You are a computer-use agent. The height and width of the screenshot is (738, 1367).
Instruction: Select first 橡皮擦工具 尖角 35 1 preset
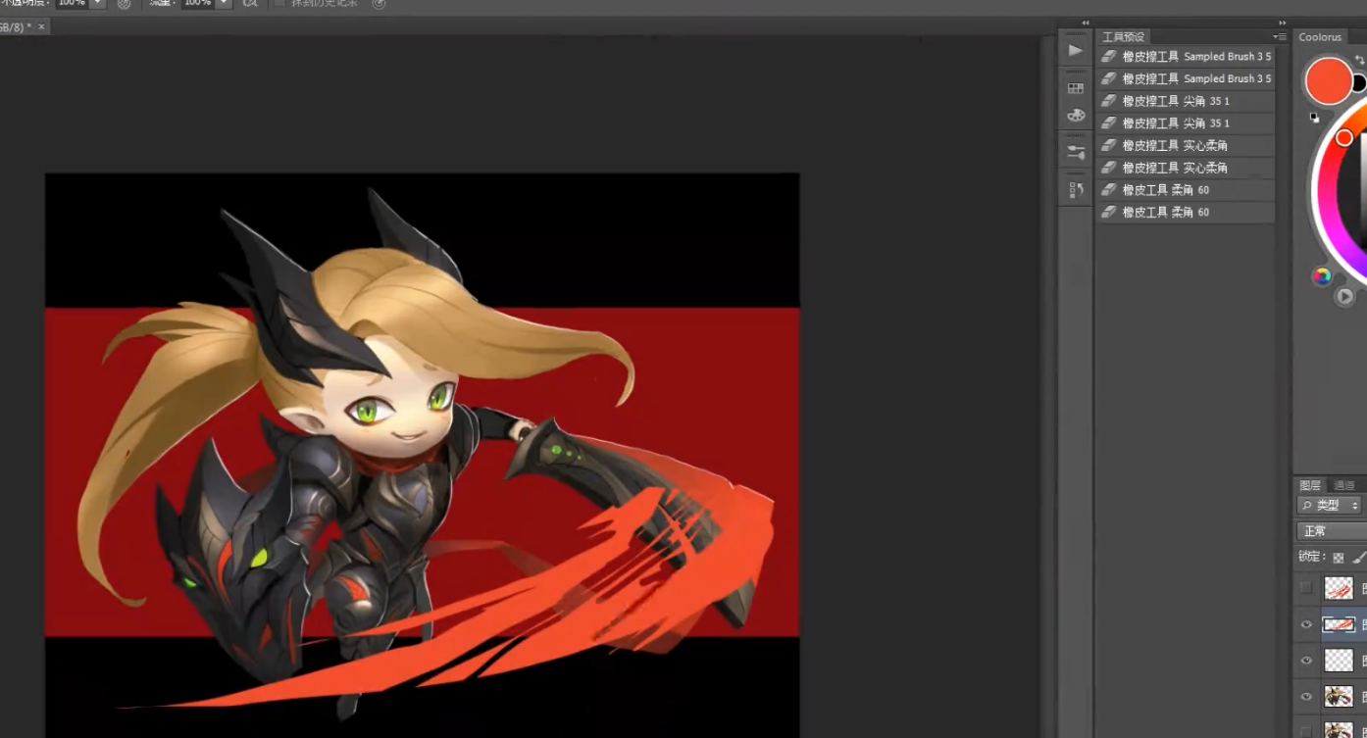(x=1186, y=101)
